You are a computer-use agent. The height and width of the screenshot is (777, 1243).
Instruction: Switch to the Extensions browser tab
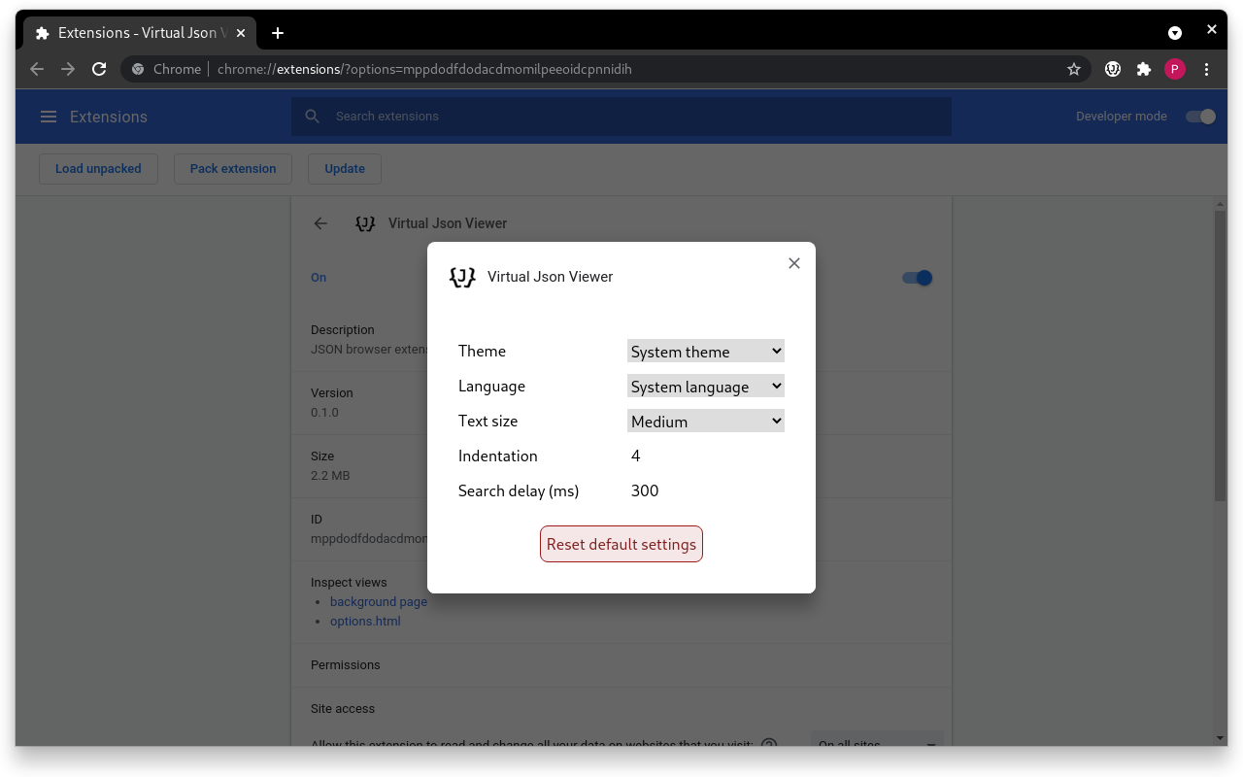136,32
